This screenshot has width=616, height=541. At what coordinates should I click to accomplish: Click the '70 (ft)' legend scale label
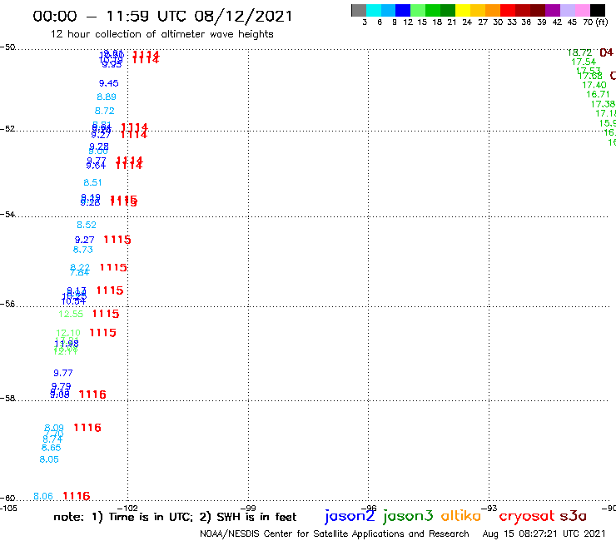click(595, 22)
